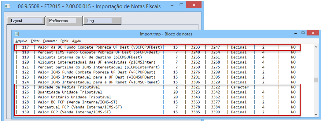Image resolution: width=322 pixels, height=121 pixels.
Task: Open the Arquivo menu in Notepad
Action: (x=21, y=41)
